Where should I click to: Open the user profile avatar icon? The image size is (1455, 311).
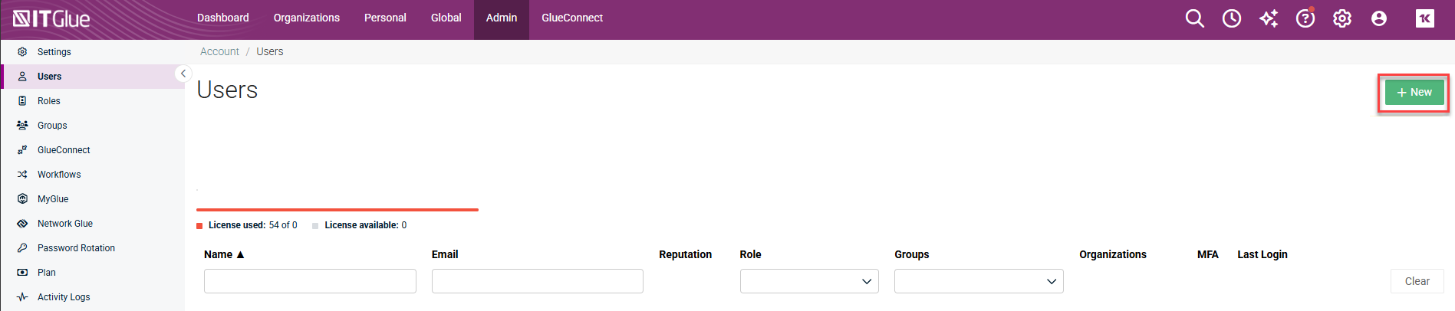[x=1379, y=18]
